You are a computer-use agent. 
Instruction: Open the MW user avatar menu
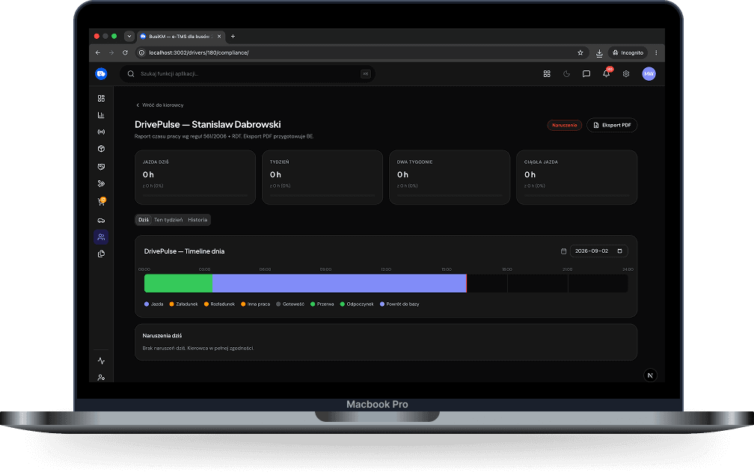[649, 73]
